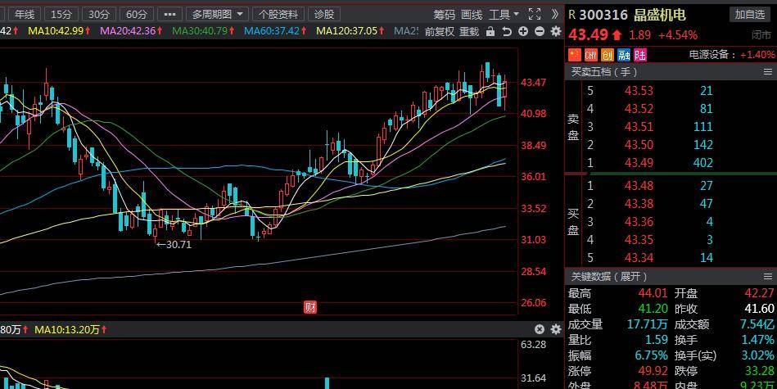The height and width of the screenshot is (389, 777).
Task: Click the red 财 marker on chart
Action: 310,307
